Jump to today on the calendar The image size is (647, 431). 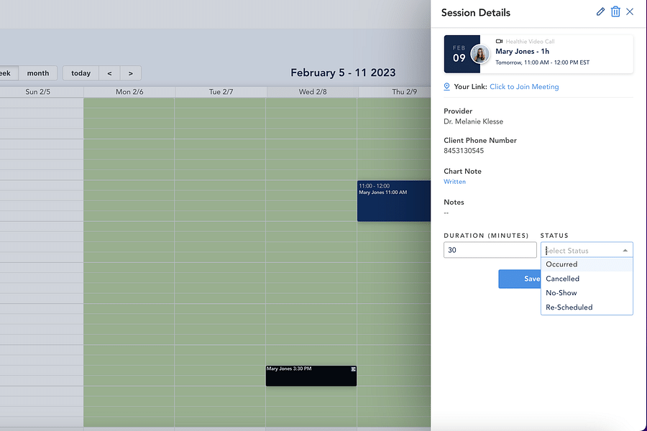pyautogui.click(x=80, y=73)
